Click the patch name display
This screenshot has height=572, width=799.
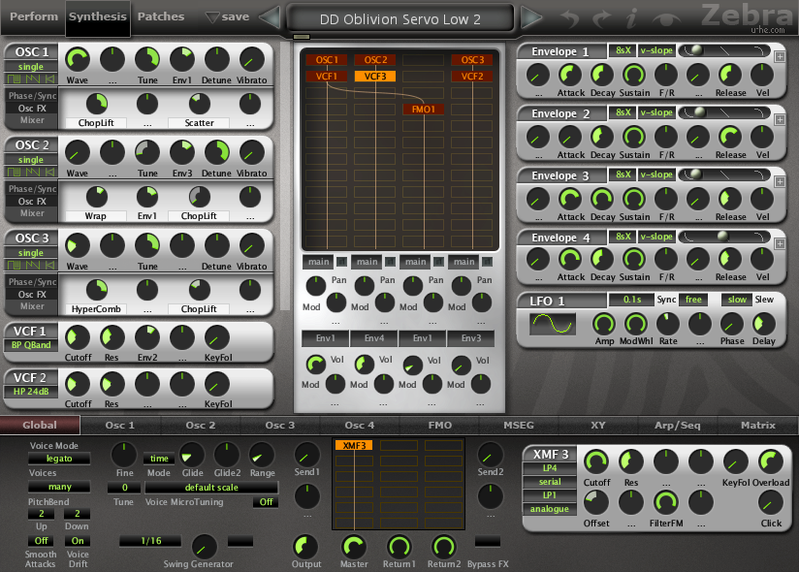400,19
